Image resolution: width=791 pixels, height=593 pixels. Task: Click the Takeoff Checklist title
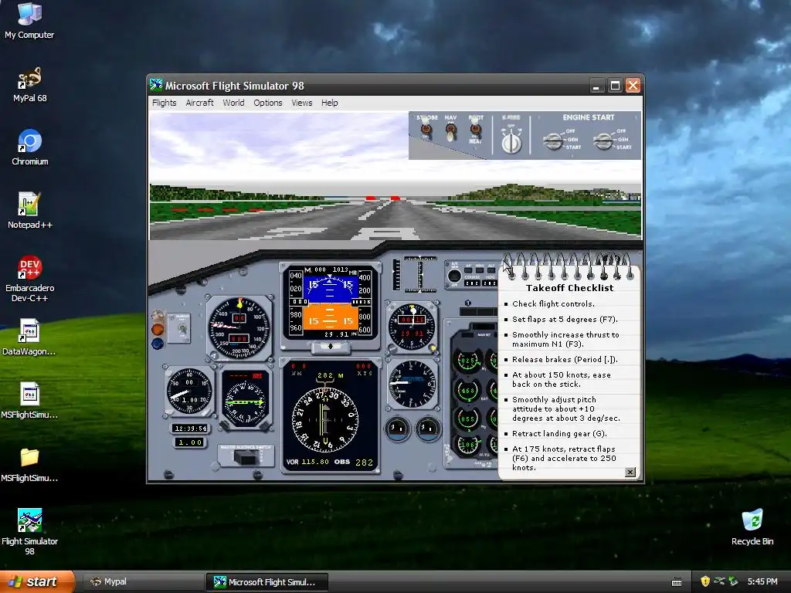tap(569, 288)
